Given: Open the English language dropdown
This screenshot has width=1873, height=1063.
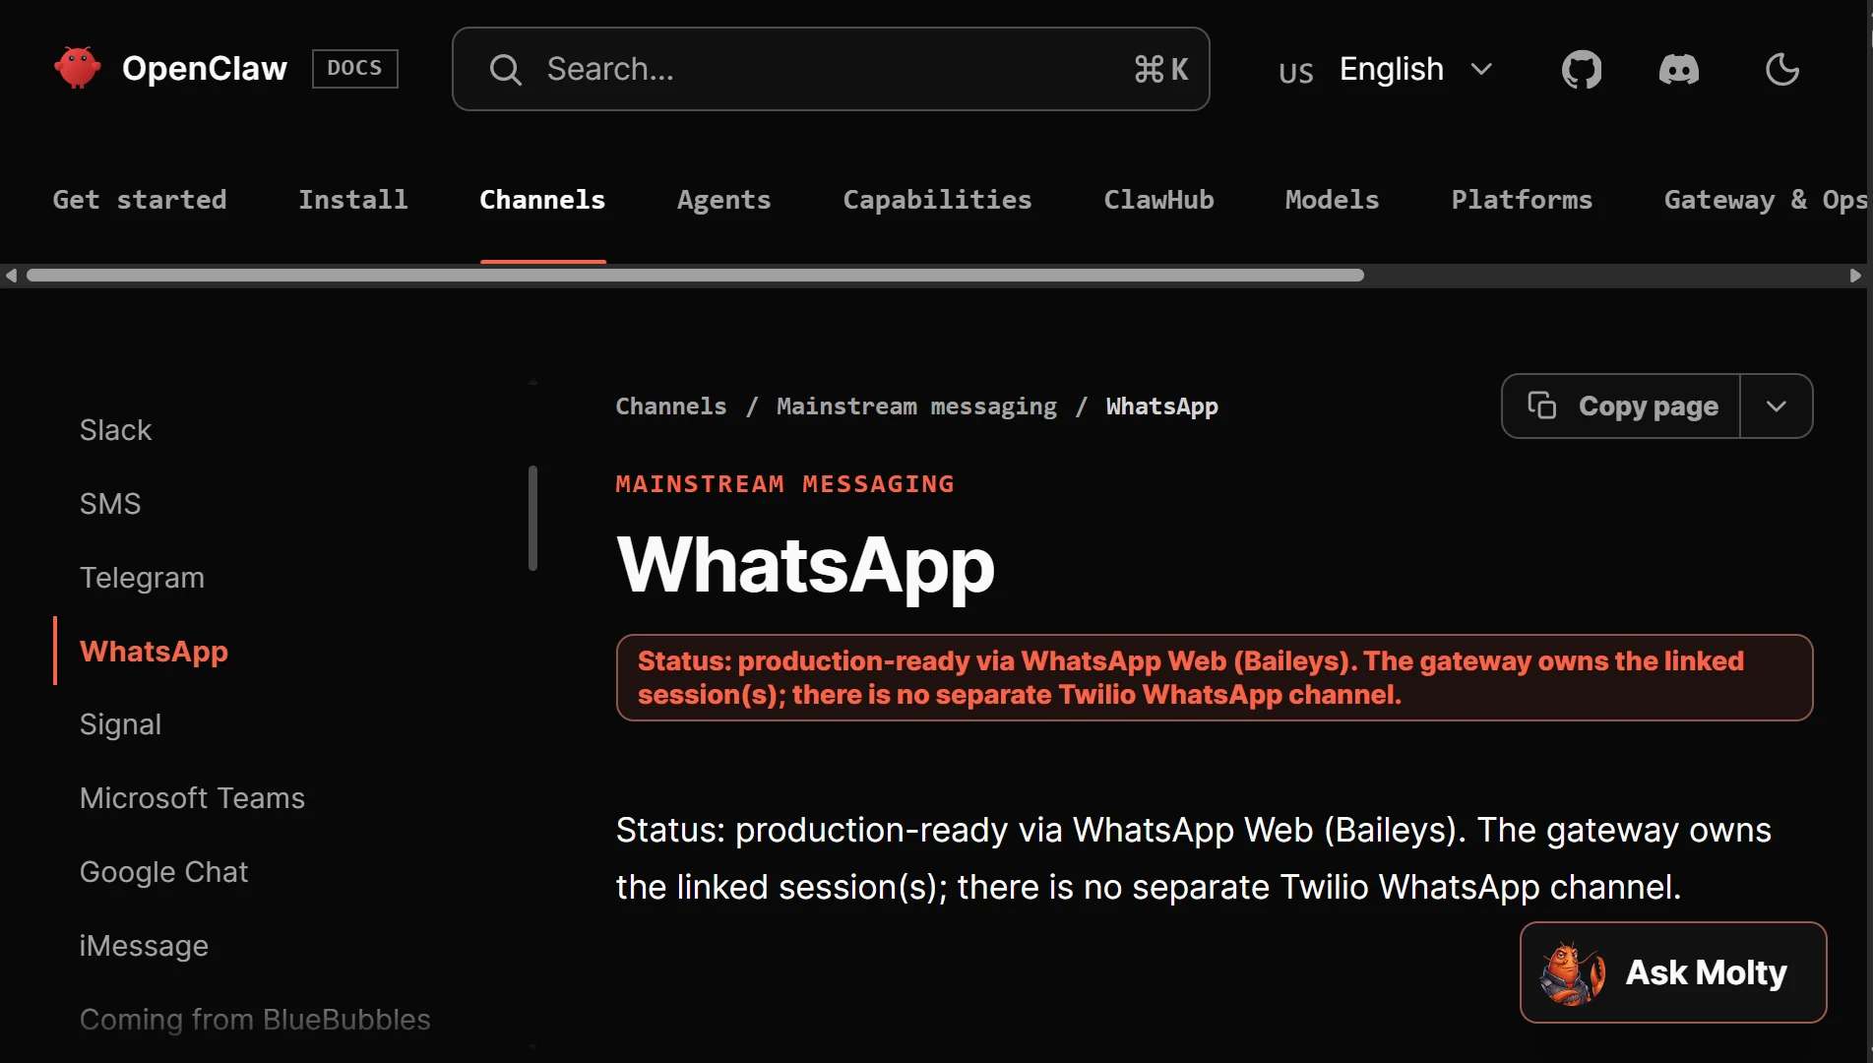Looking at the screenshot, I should (x=1386, y=69).
